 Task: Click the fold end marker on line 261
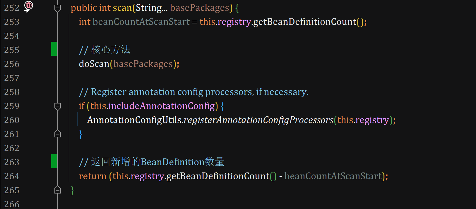click(x=58, y=134)
